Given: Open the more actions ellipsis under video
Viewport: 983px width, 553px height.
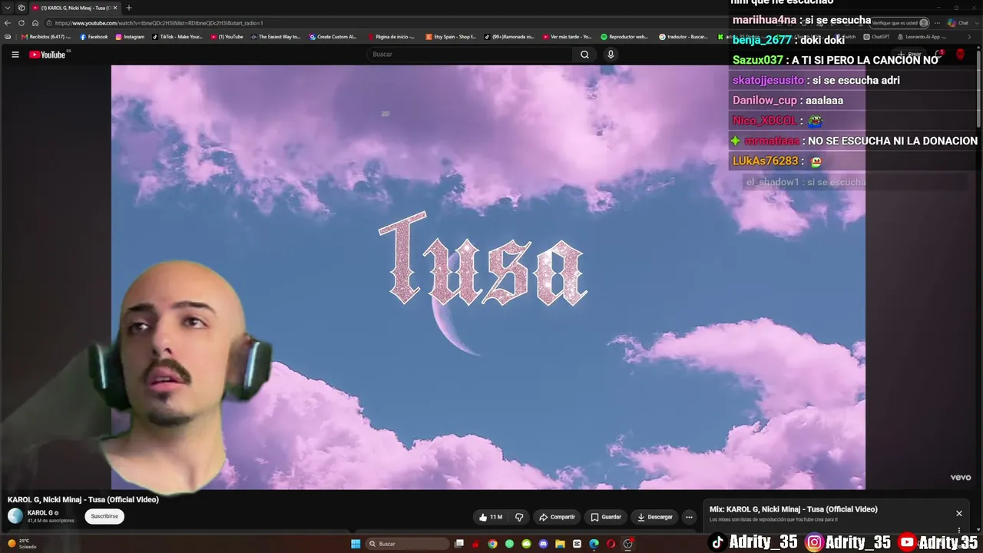Looking at the screenshot, I should 689,517.
